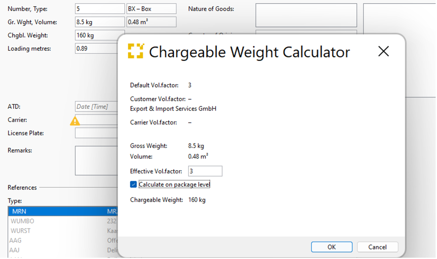Click the yellow warning icon beside Carrier
This screenshot has height=259, width=437.
pyautogui.click(x=75, y=121)
